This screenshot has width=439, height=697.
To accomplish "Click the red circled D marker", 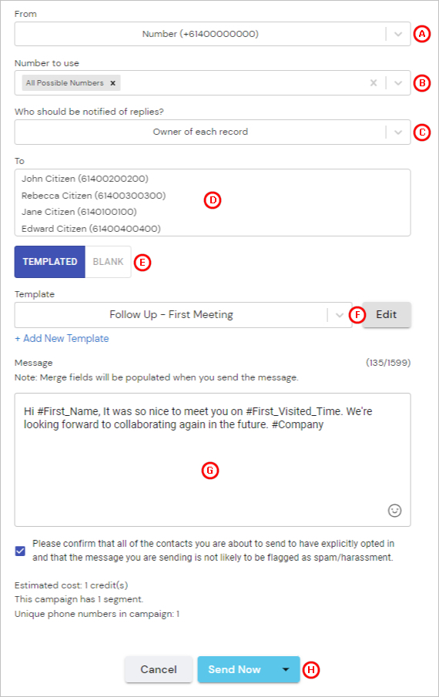I will pos(213,200).
